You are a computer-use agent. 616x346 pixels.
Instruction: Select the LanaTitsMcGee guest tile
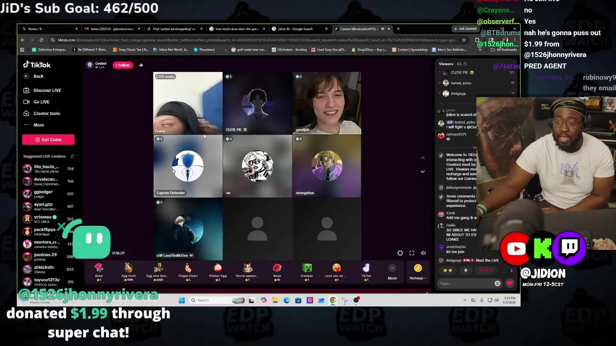[x=188, y=229]
